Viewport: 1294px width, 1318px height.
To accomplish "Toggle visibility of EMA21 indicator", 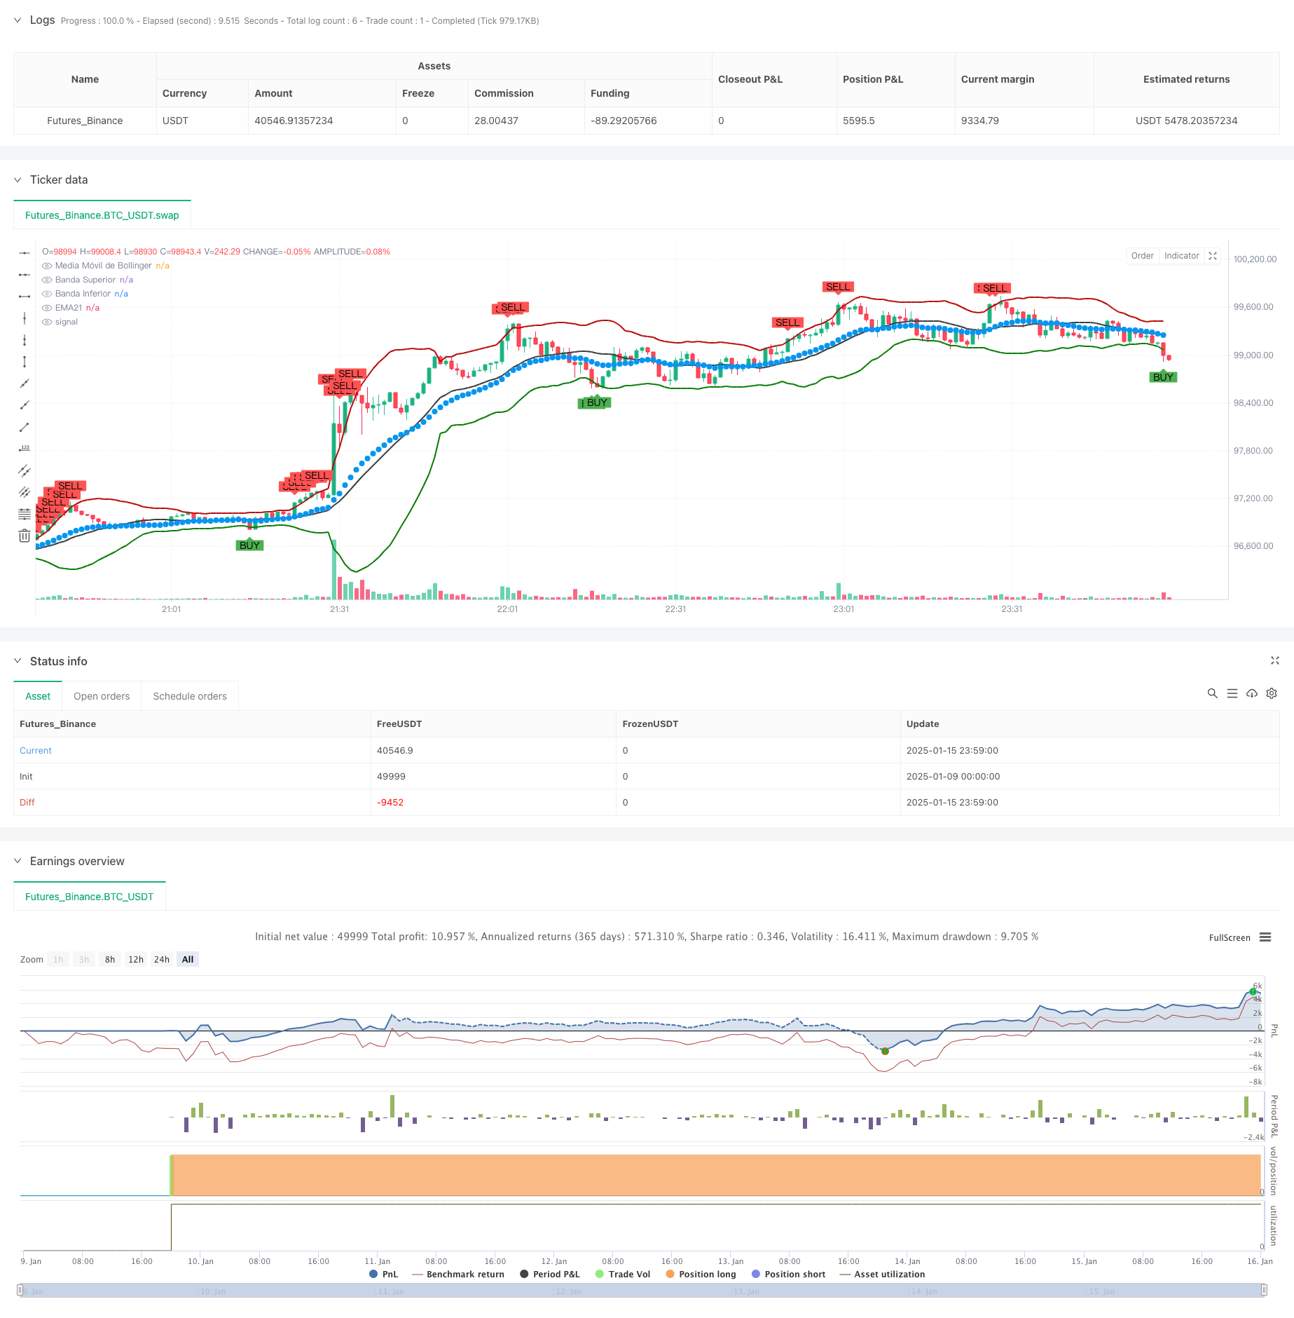I will pos(47,308).
